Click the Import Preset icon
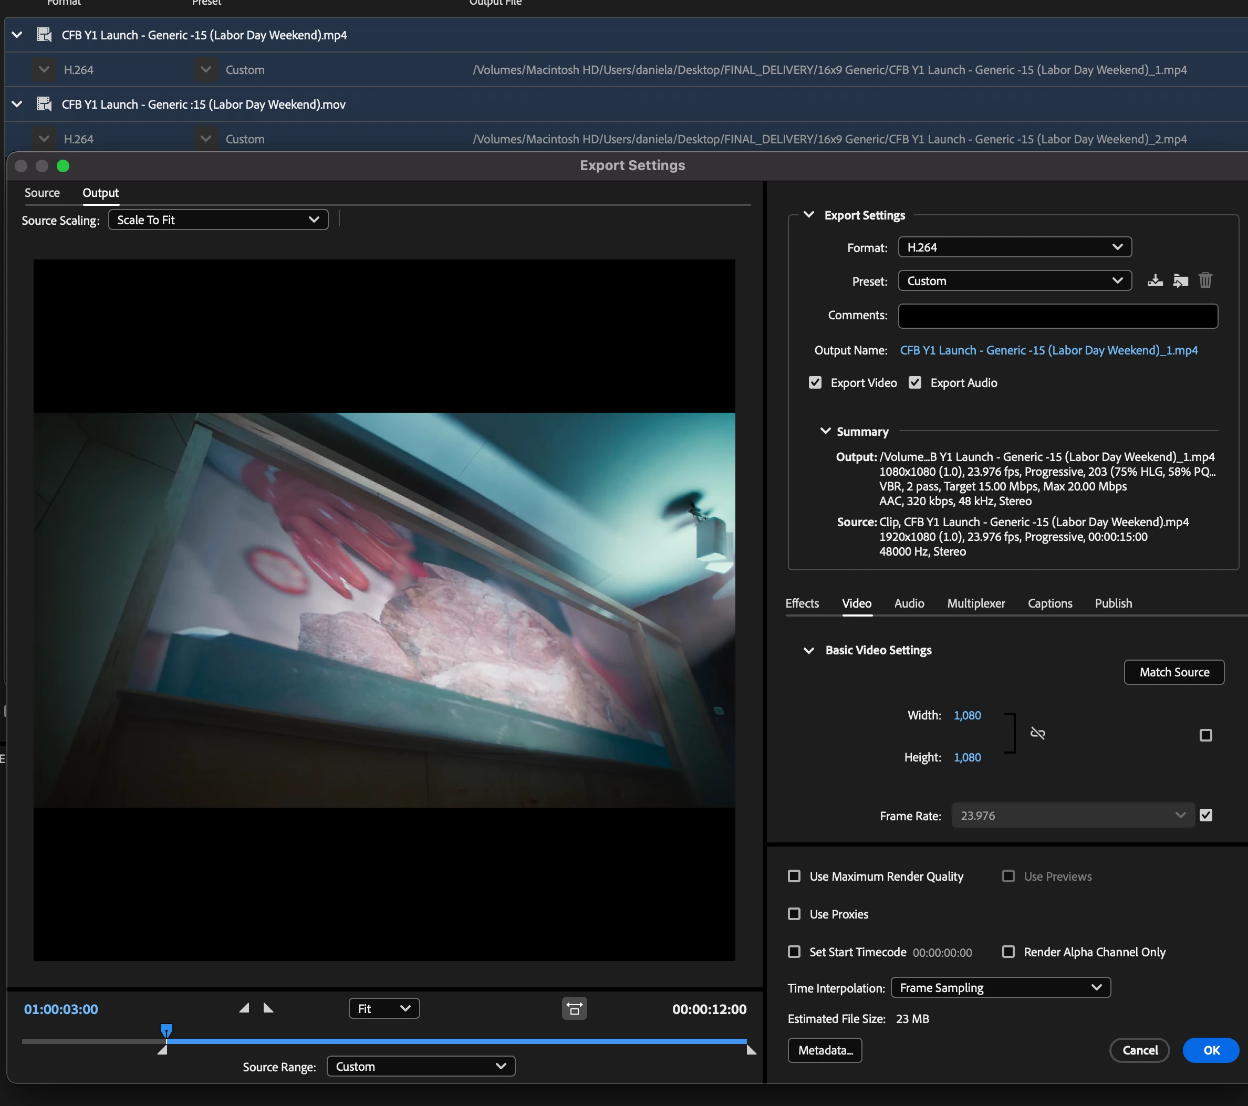Screen dimensions: 1248x1106 (x=1180, y=281)
